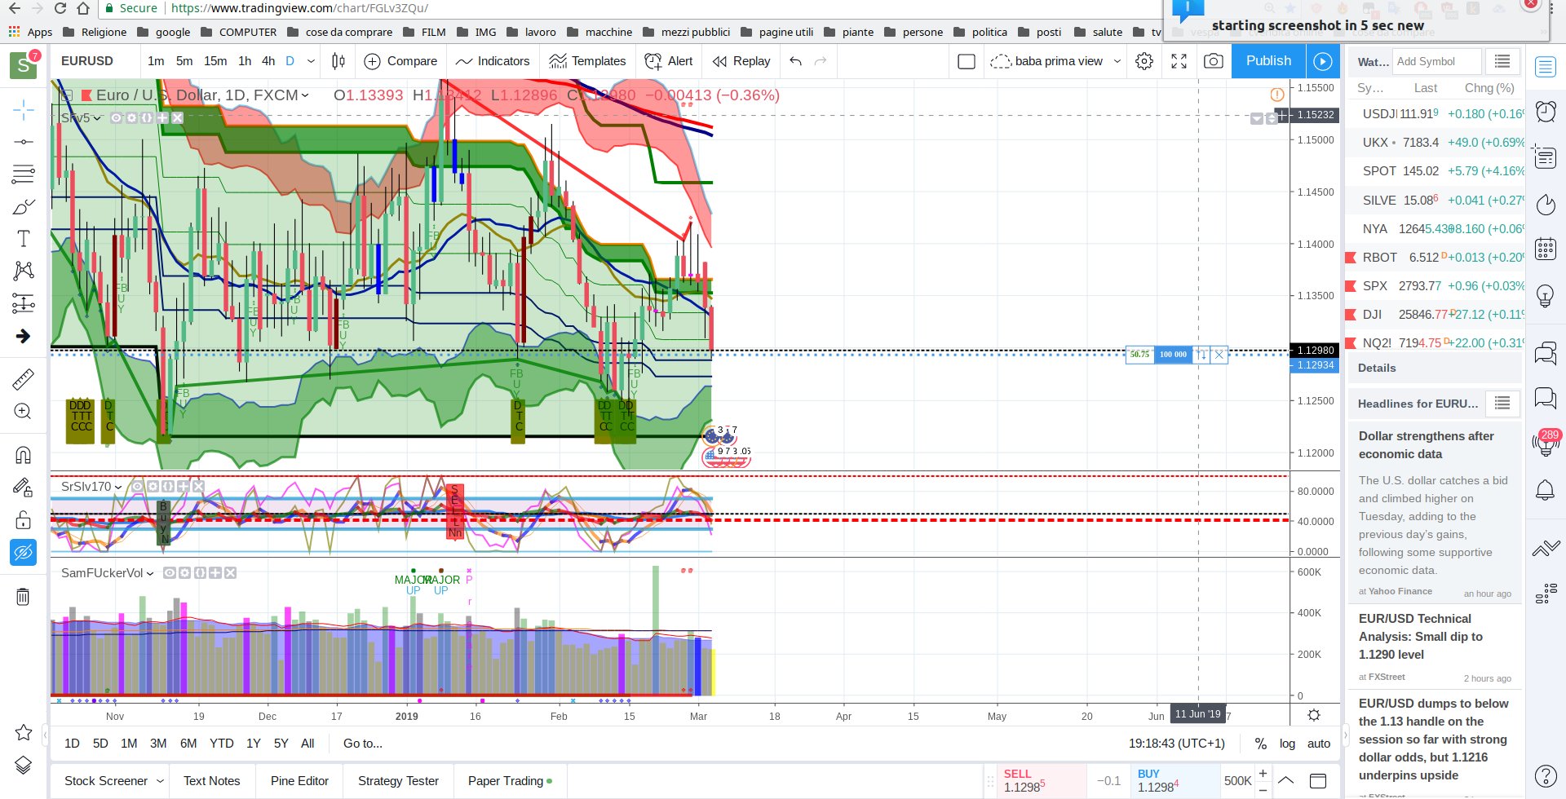
Task: Expand the SrSlv170 indicator dropdown
Action: coord(118,487)
